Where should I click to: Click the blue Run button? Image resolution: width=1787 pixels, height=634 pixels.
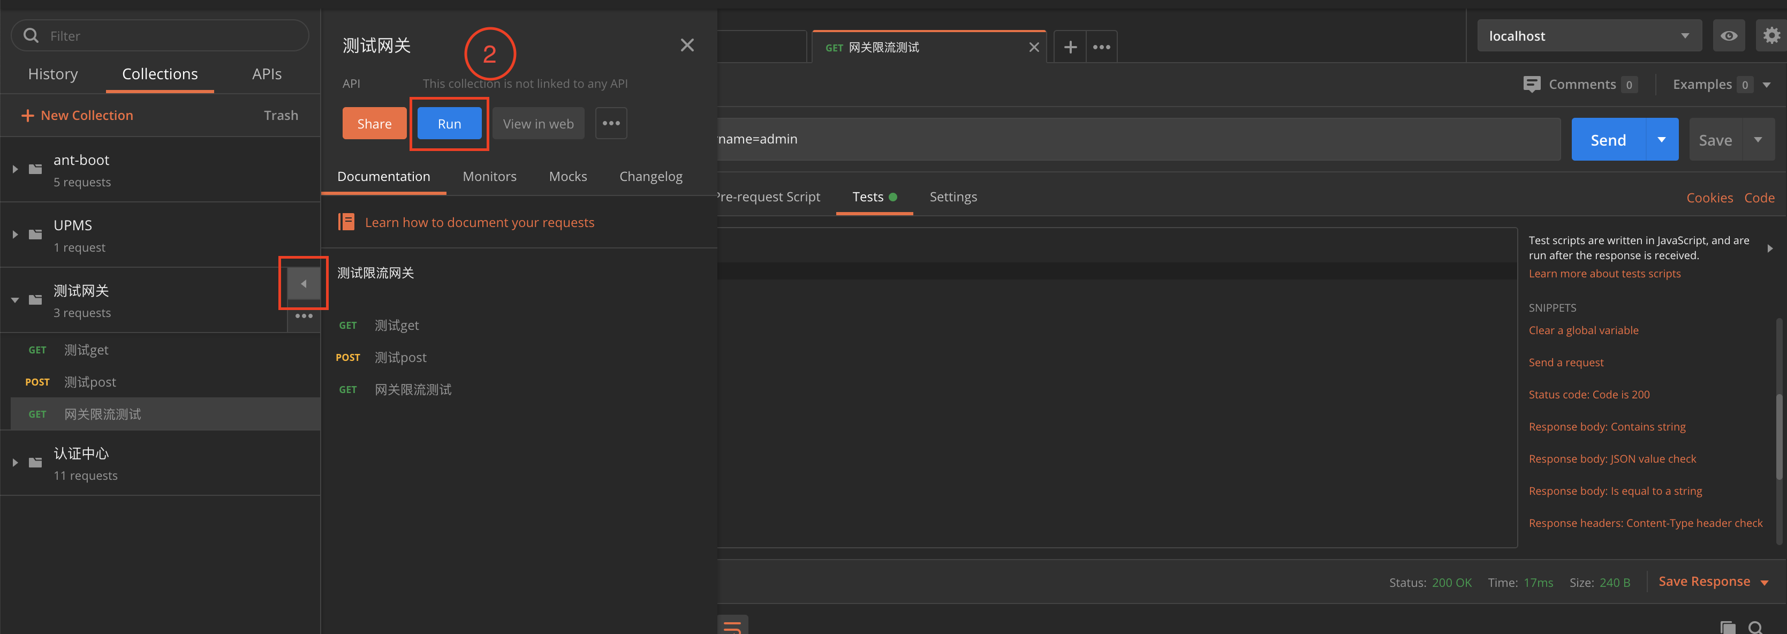point(449,124)
